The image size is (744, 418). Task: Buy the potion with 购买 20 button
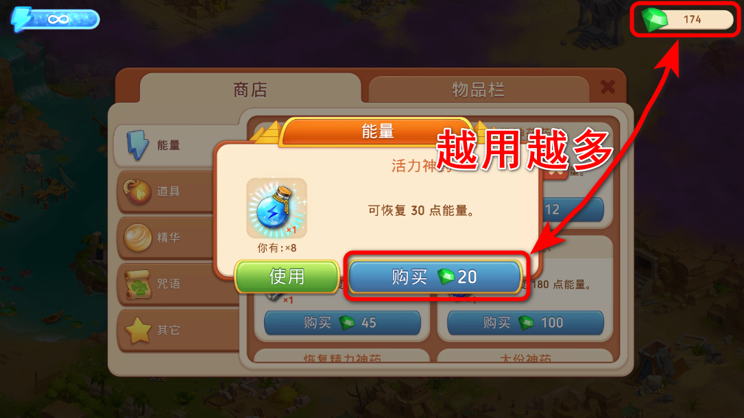tap(435, 276)
